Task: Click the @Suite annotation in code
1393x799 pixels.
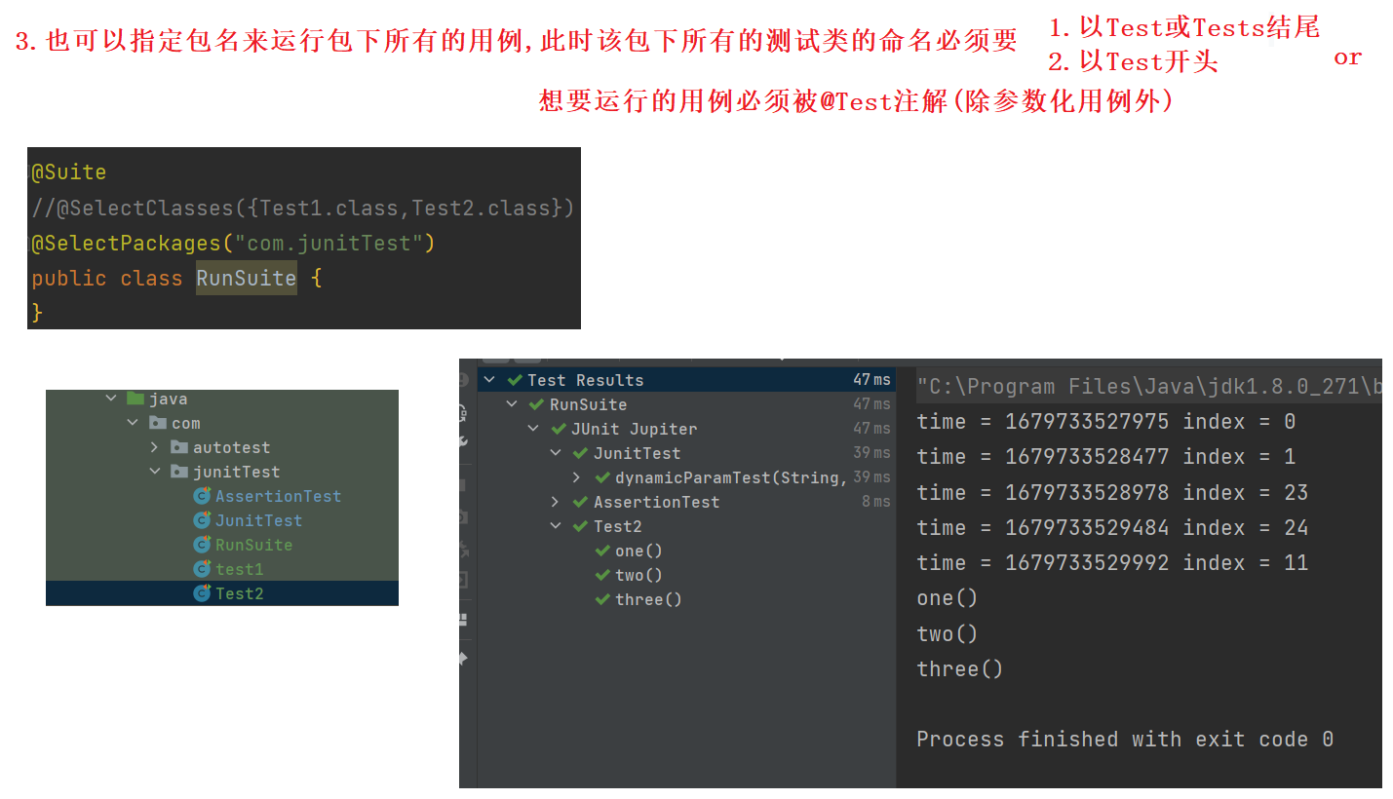Action: 69,172
